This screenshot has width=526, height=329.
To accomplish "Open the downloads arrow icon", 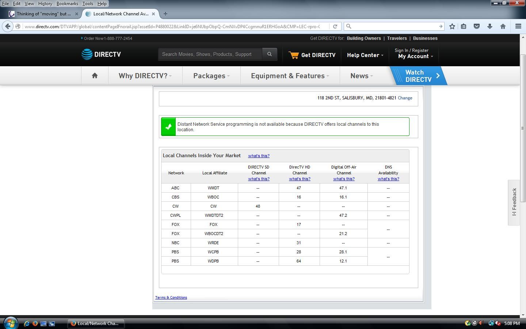I will (x=490, y=26).
